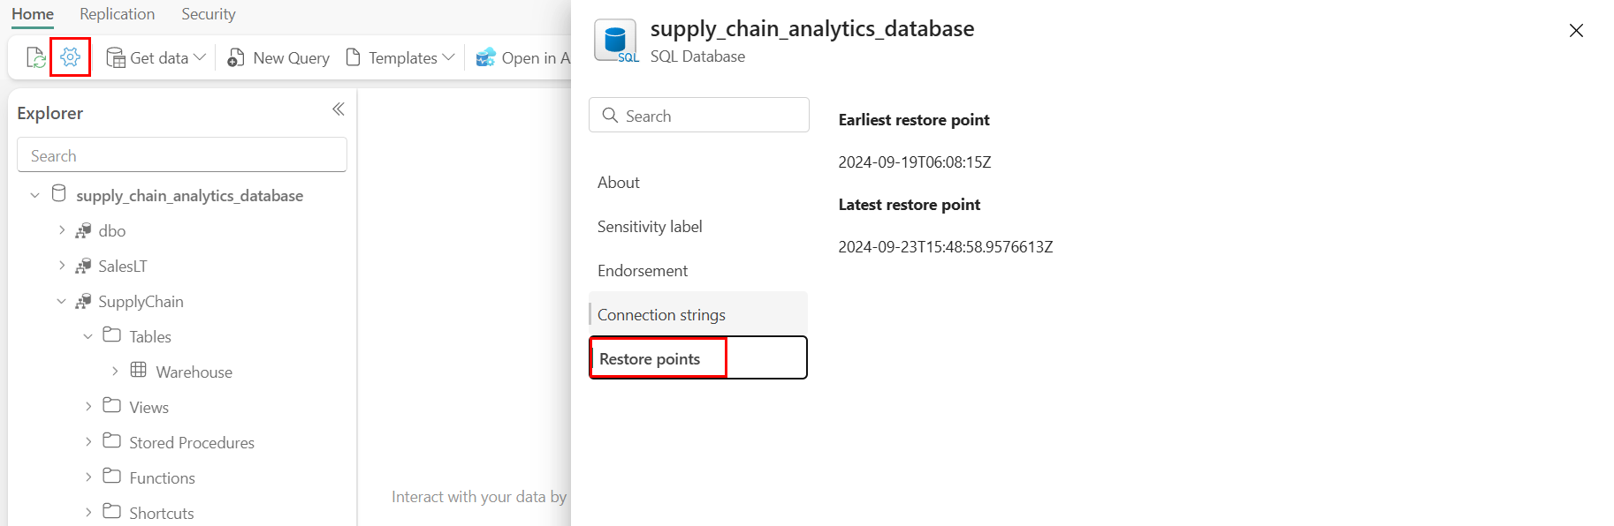Click the Explorer search box
This screenshot has width=1614, height=526.
pos(182,155)
